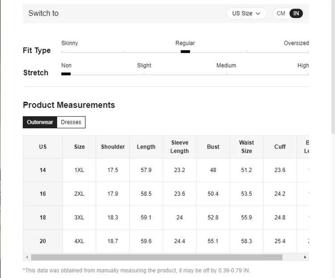Click the horizontal scrollbar thumb under the table

[x=156, y=257]
